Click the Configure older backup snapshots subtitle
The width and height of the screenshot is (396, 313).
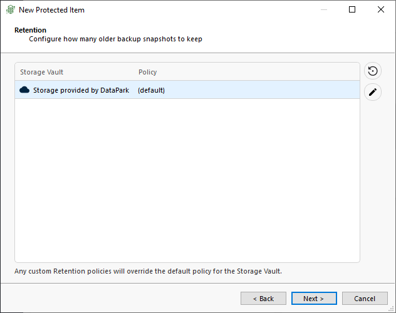point(115,39)
